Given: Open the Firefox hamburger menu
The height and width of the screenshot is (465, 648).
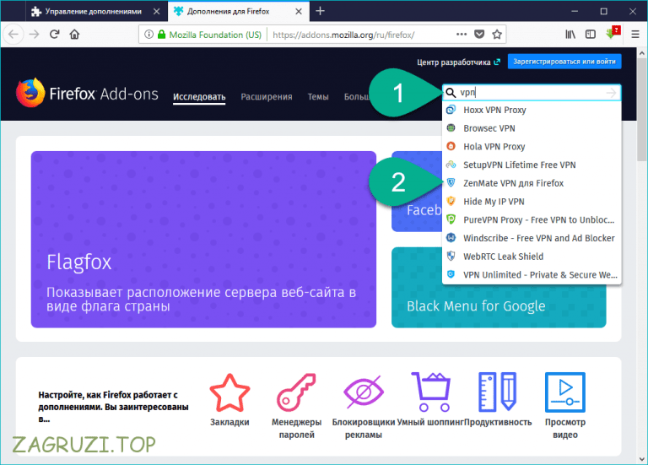Looking at the screenshot, I should (635, 35).
